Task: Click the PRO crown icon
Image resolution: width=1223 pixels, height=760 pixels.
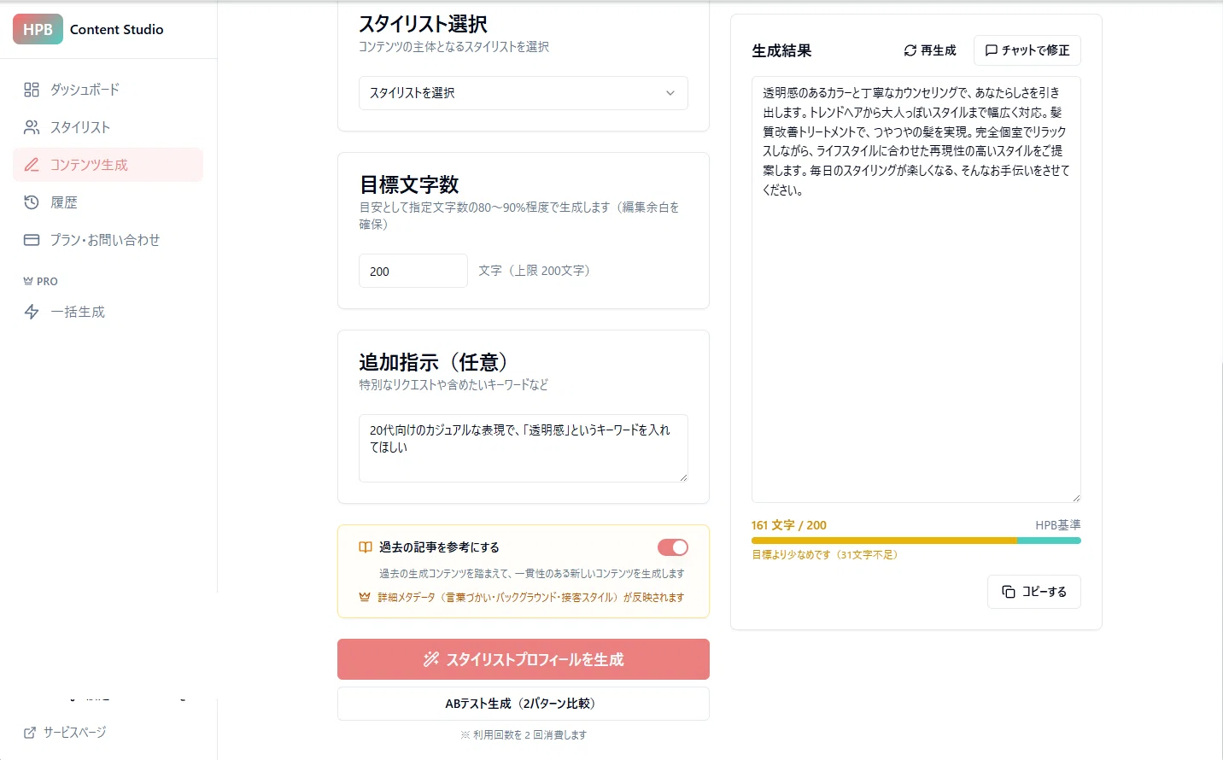Action: 28,281
